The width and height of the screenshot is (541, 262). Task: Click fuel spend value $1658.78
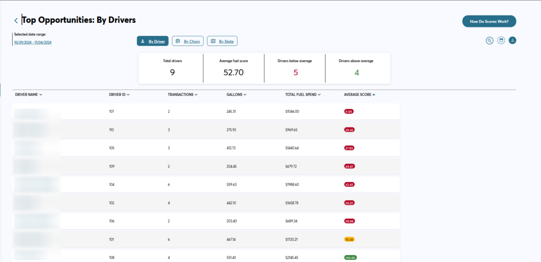[x=292, y=203]
